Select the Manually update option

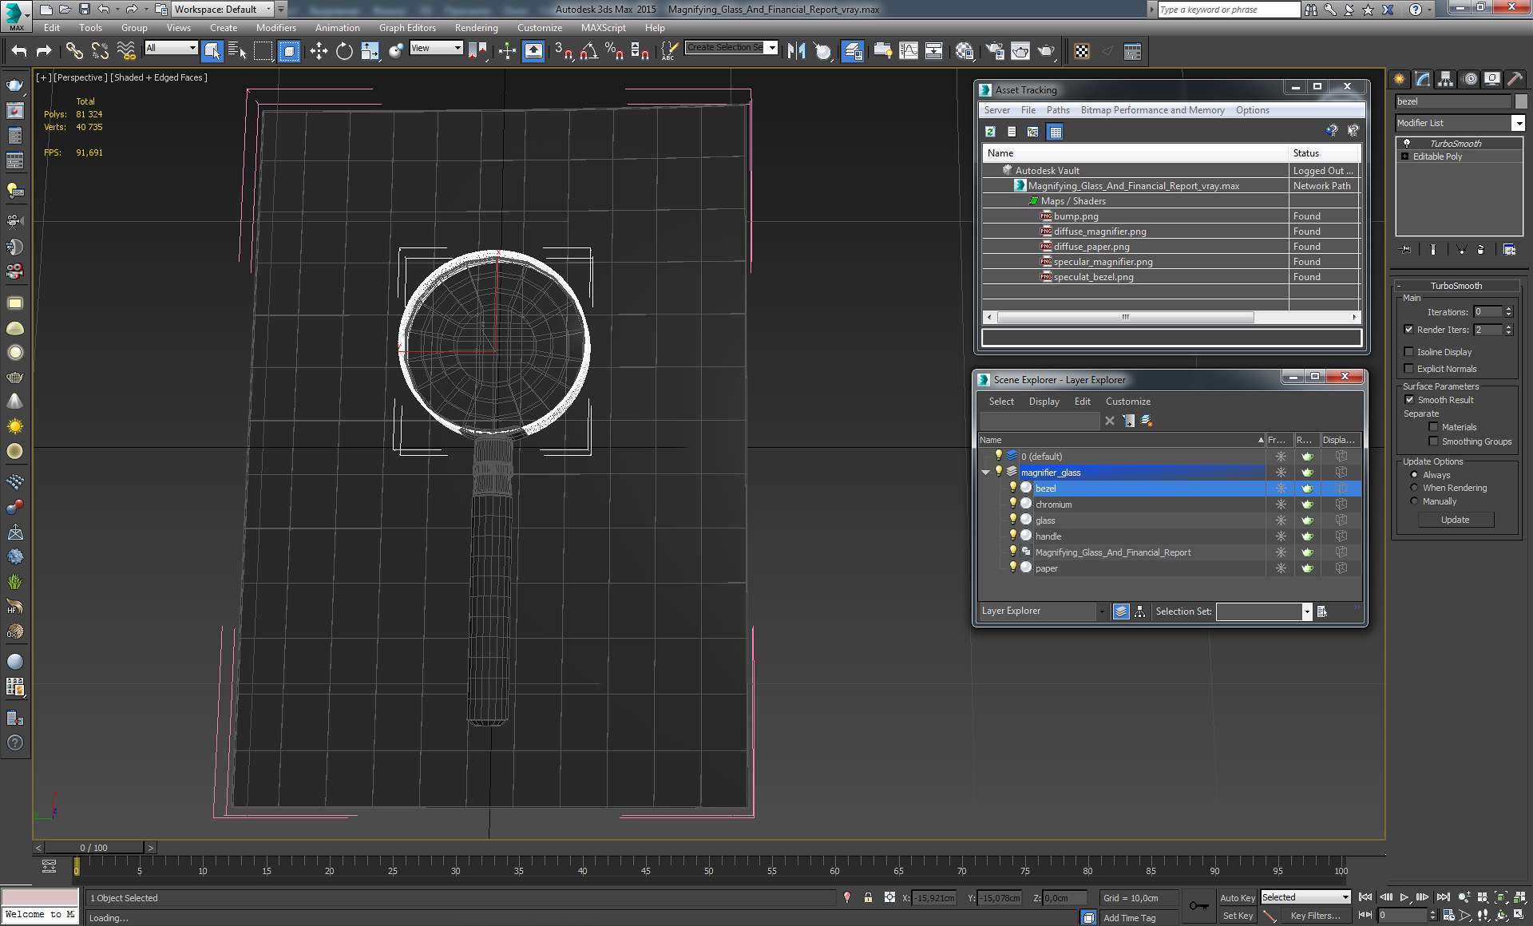[1415, 501]
